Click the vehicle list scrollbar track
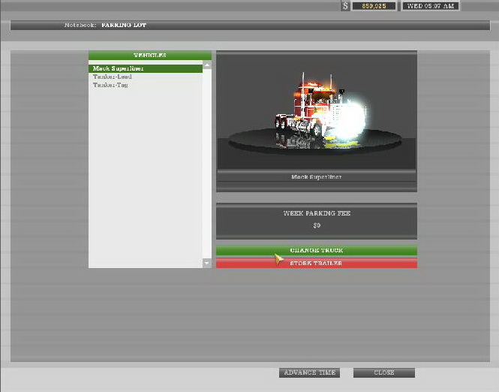This screenshot has width=499, height=392. point(208,165)
